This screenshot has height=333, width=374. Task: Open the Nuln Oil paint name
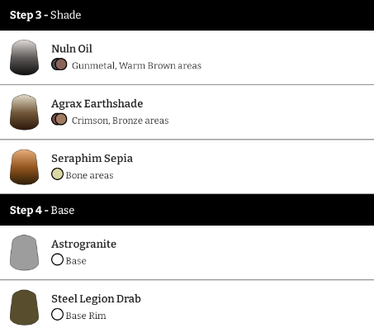point(72,49)
